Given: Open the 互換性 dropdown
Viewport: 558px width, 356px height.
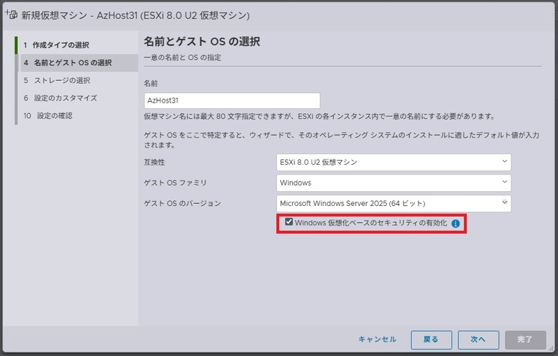Looking at the screenshot, I should (393, 163).
